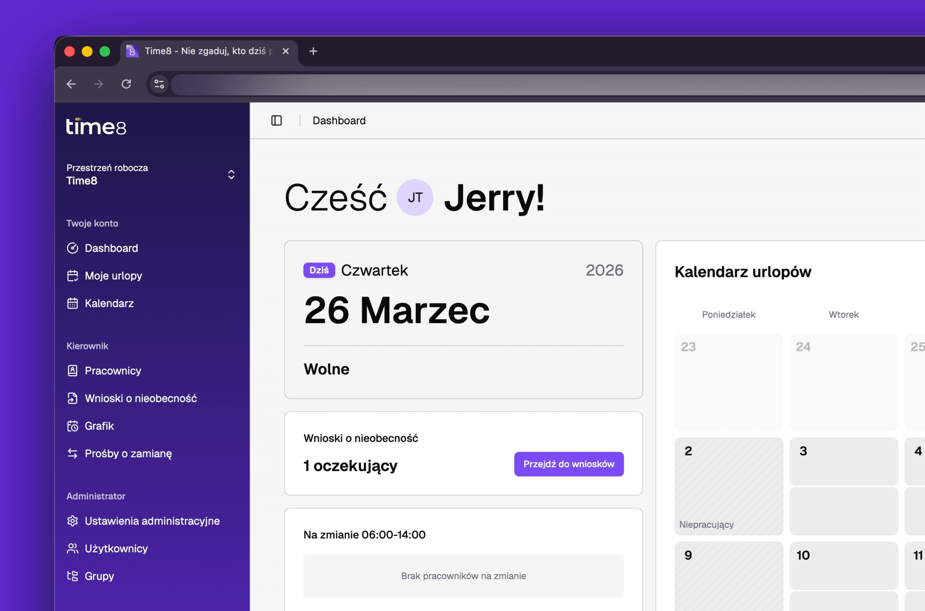Select the Time8 browser tab
This screenshot has height=611, width=925.
pos(209,52)
